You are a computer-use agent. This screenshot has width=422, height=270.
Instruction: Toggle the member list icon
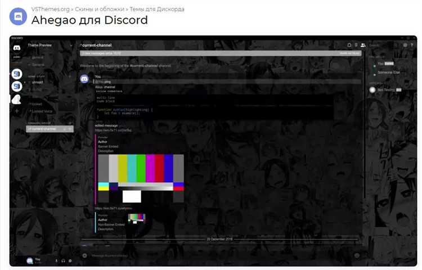click(363, 44)
